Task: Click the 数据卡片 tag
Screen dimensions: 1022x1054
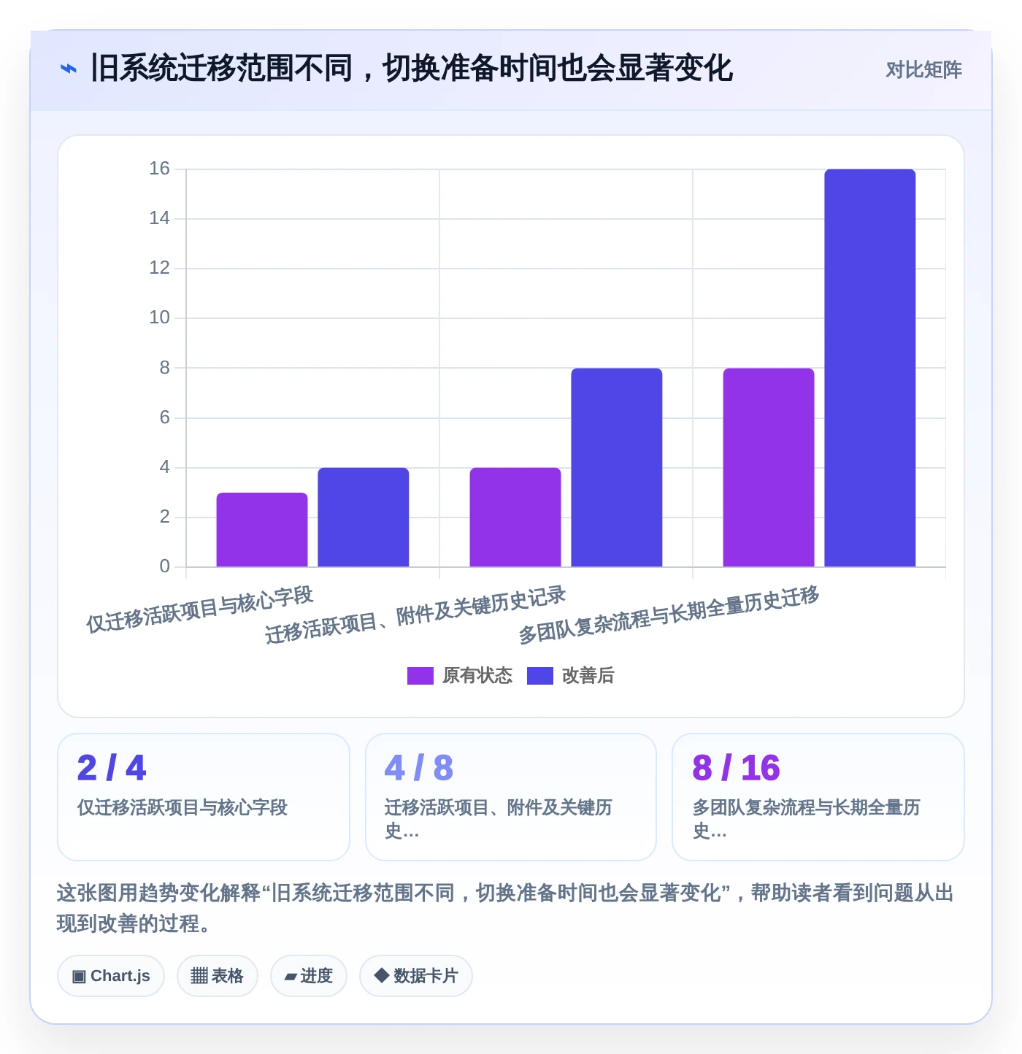Action: (416, 976)
